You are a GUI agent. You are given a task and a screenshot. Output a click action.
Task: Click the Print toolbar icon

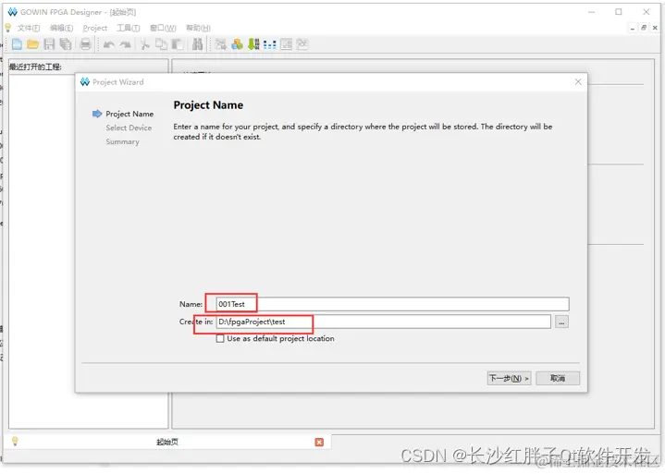coord(86,44)
